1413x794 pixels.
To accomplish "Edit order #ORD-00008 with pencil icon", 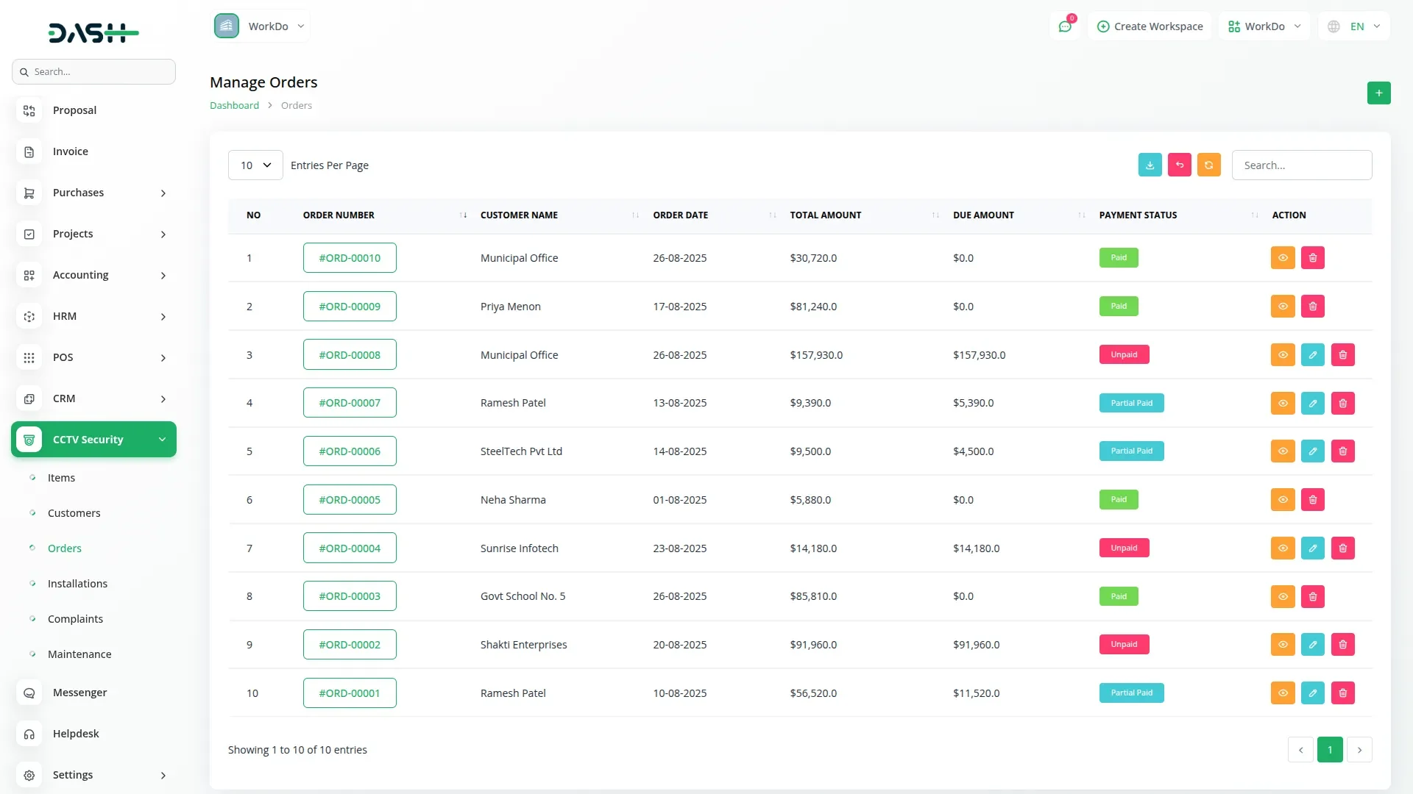I will click(x=1312, y=355).
